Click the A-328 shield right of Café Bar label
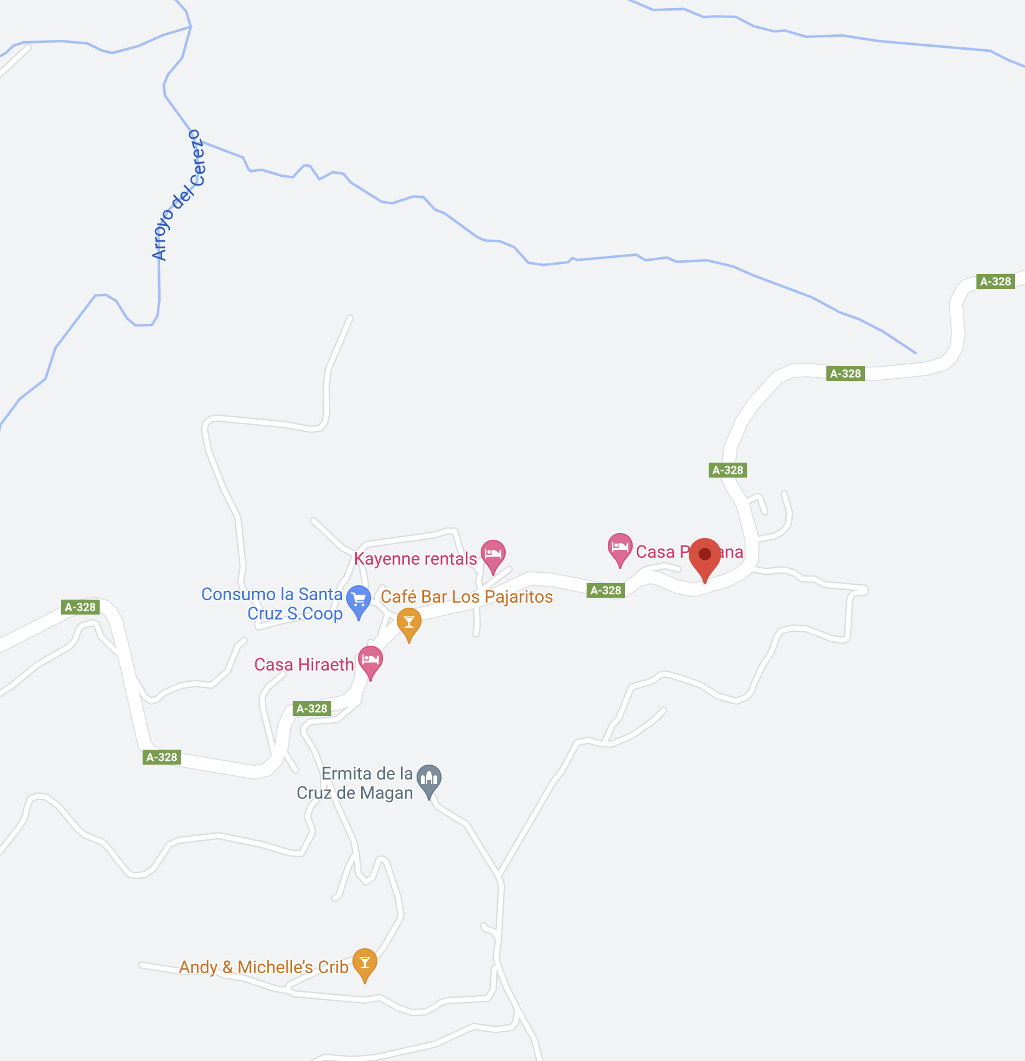The width and height of the screenshot is (1025, 1061). pos(606,590)
